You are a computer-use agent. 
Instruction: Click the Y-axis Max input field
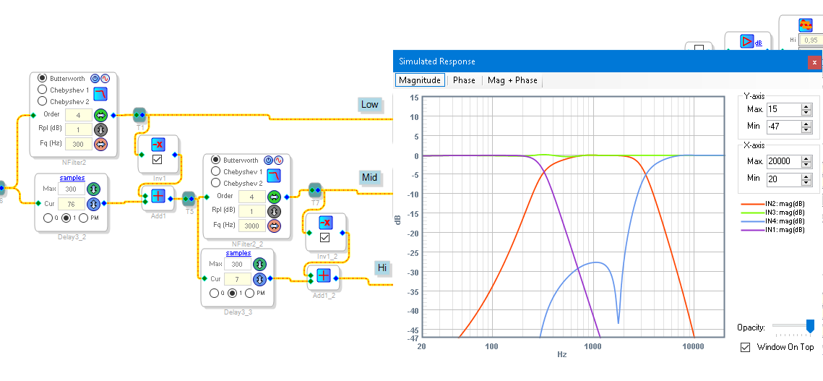784,109
